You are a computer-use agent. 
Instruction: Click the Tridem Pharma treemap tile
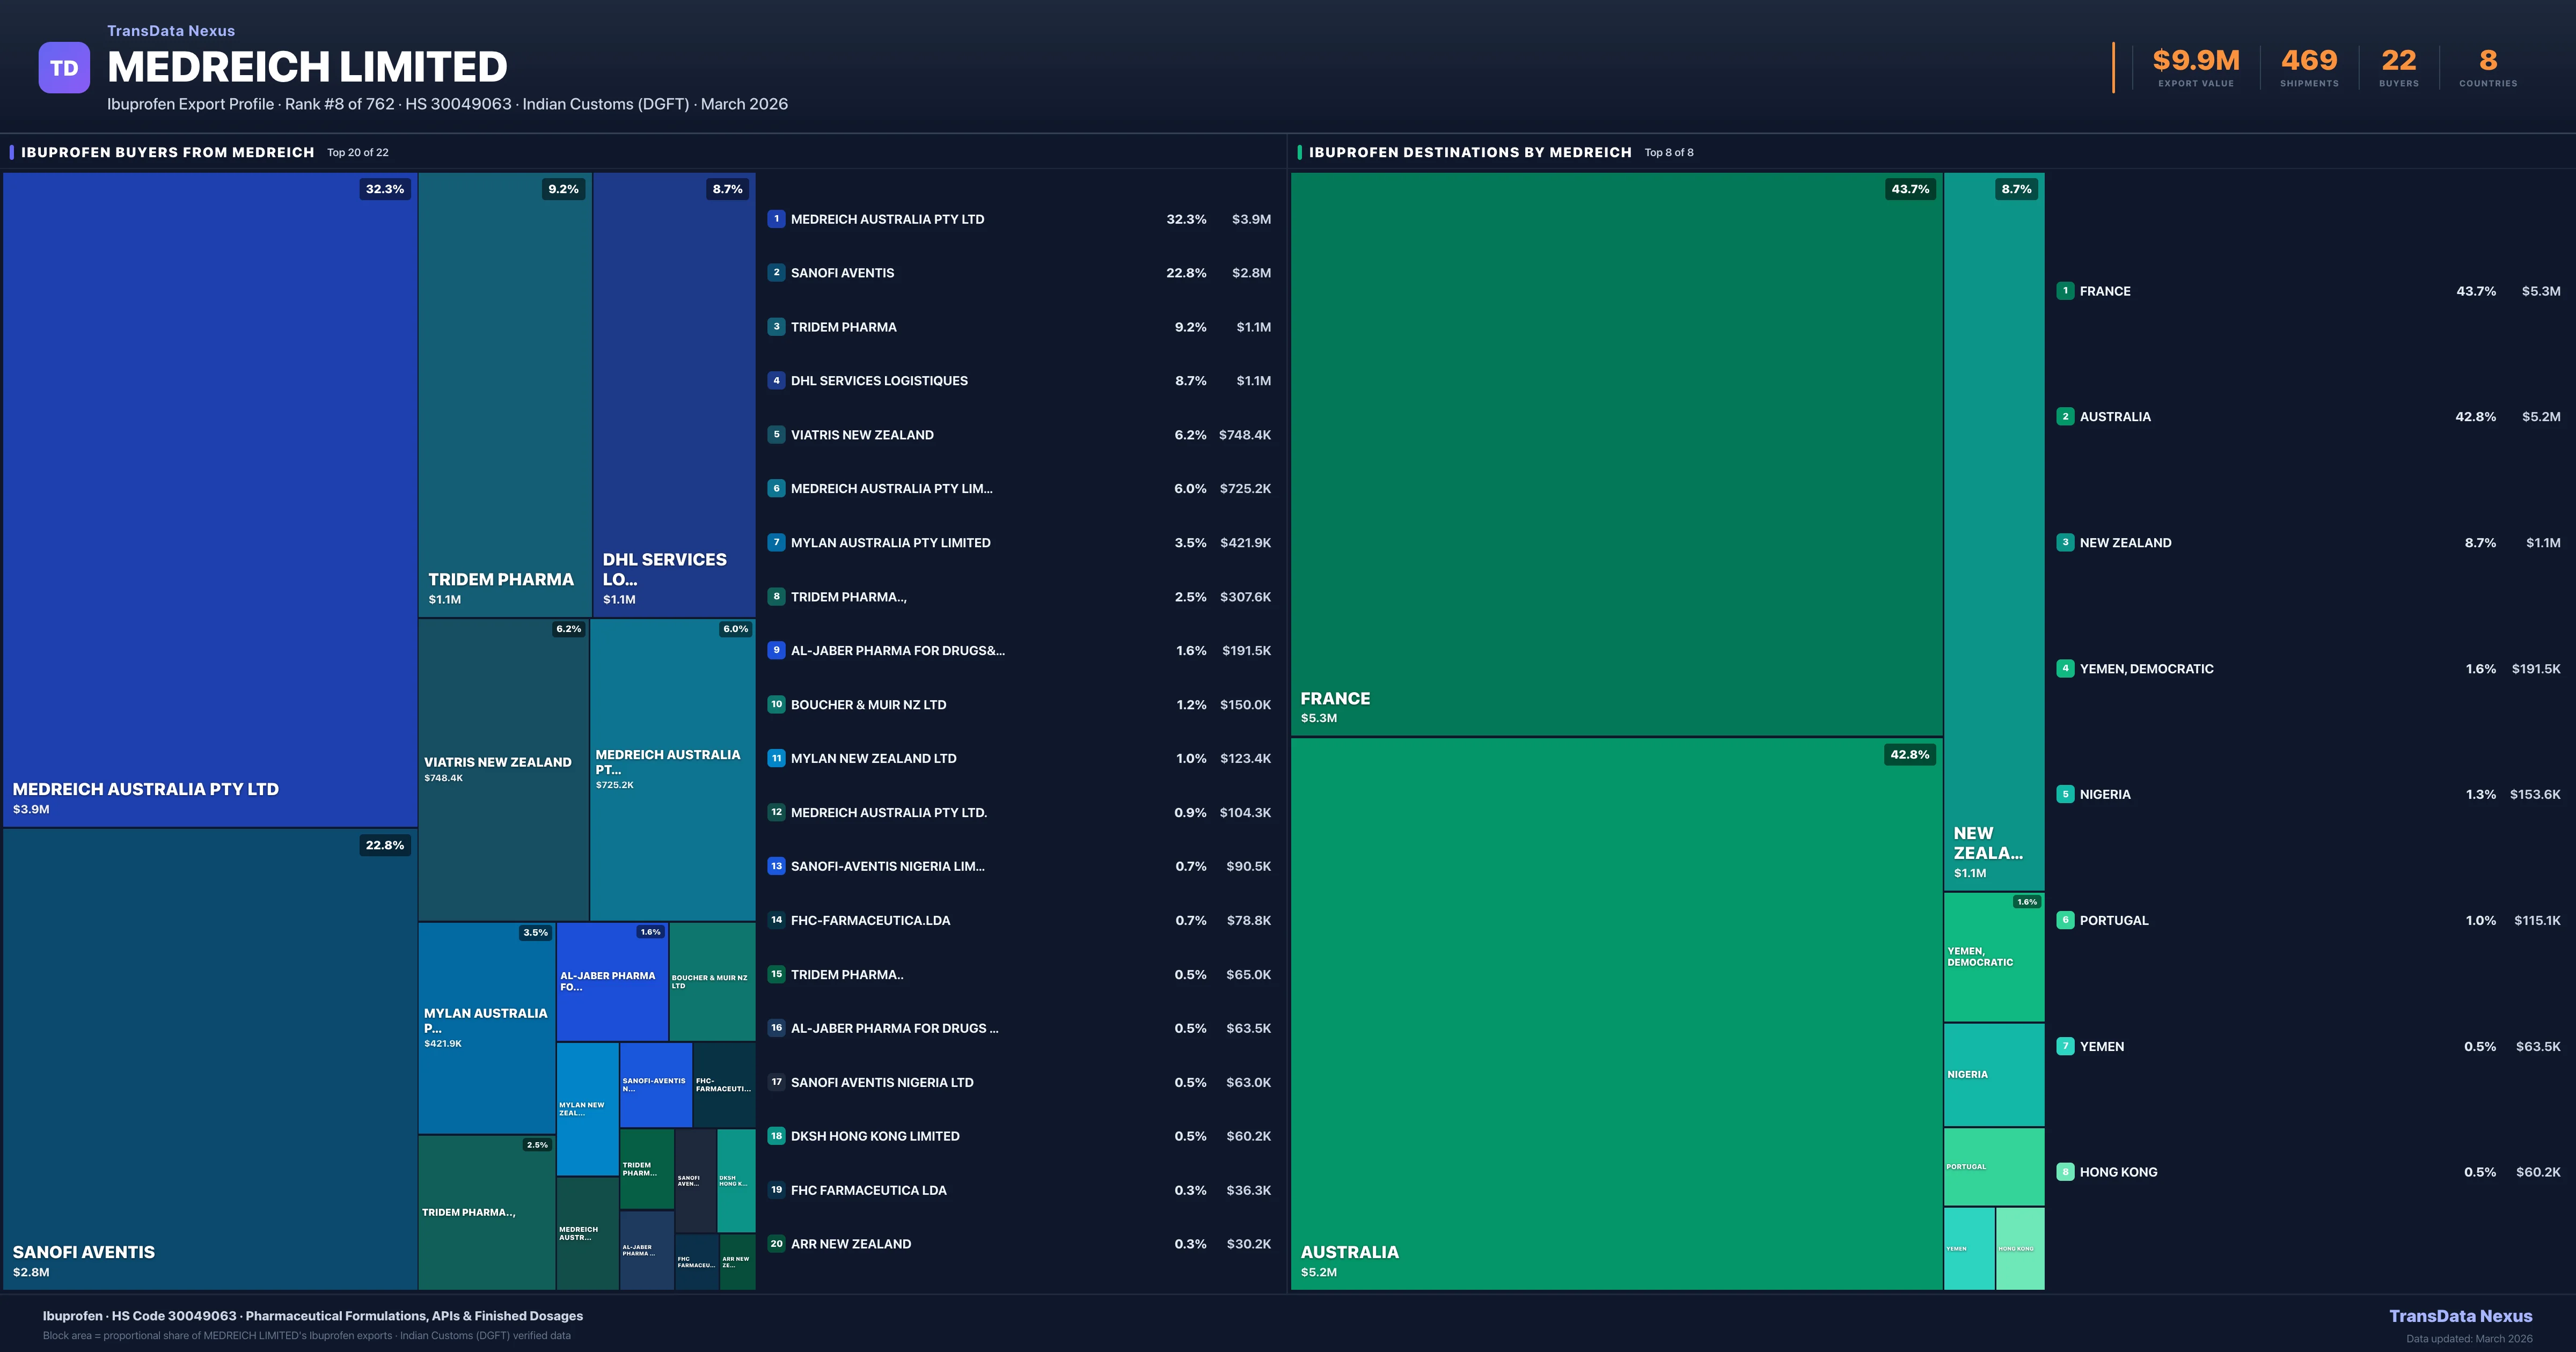504,394
